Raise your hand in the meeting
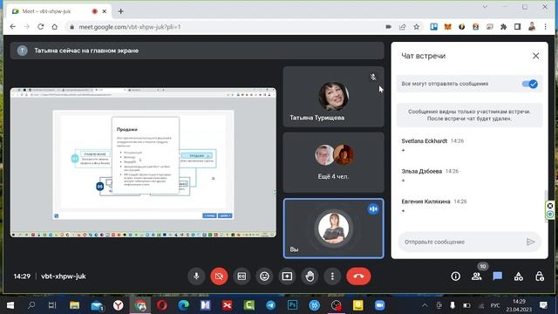The width and height of the screenshot is (558, 314). click(310, 276)
